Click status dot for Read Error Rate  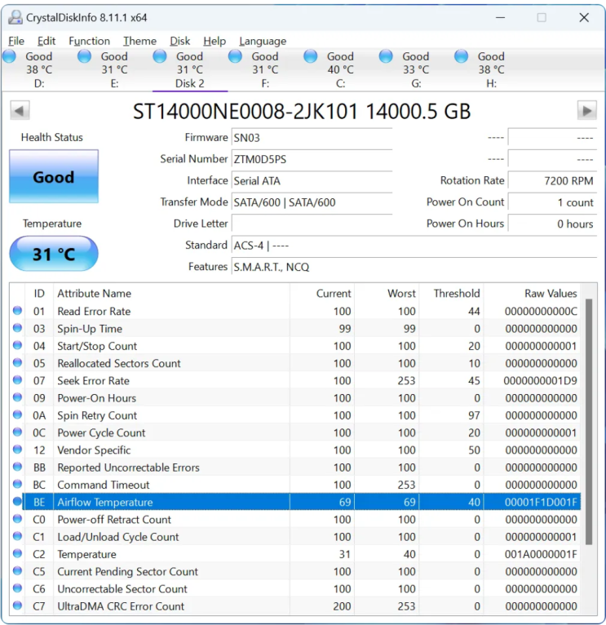(x=17, y=311)
